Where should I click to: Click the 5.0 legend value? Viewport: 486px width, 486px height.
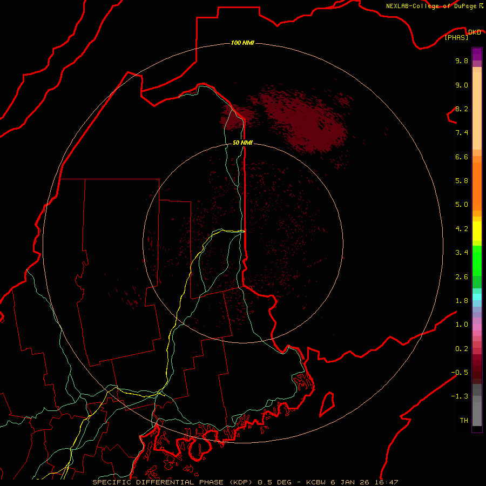(462, 205)
